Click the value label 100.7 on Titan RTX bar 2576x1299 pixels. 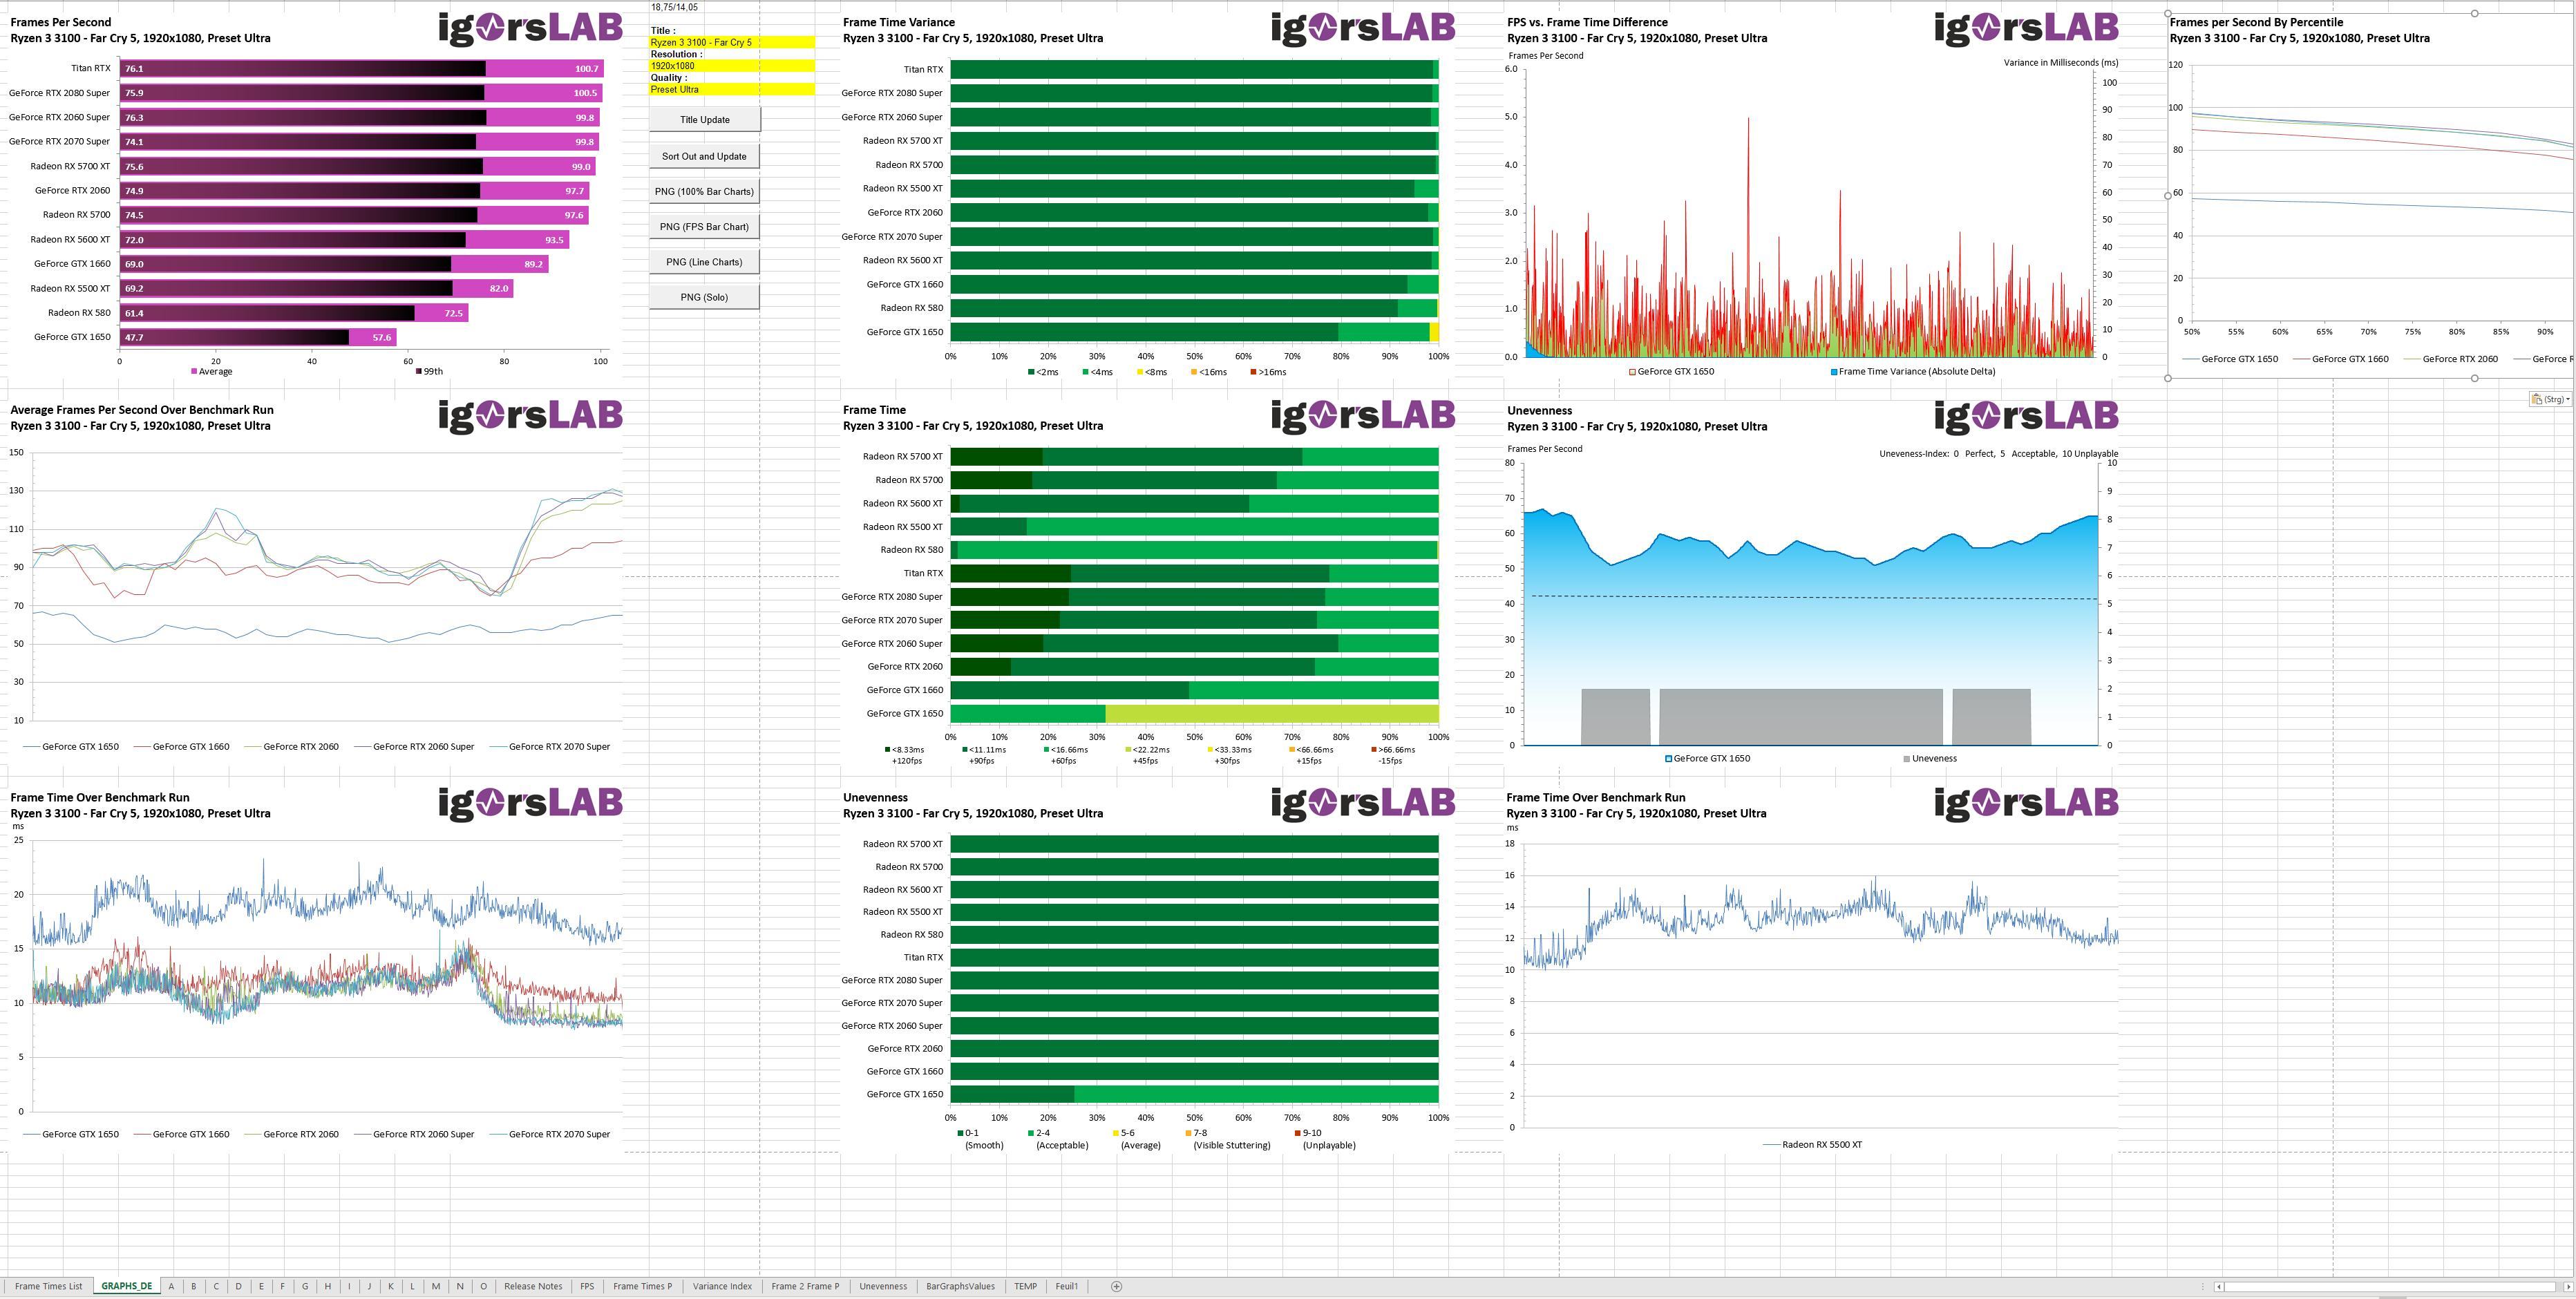click(x=586, y=69)
